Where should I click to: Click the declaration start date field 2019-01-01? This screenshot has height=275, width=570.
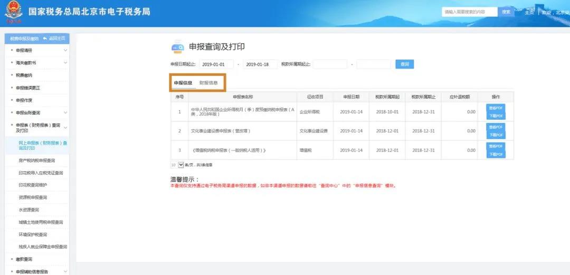coord(216,64)
